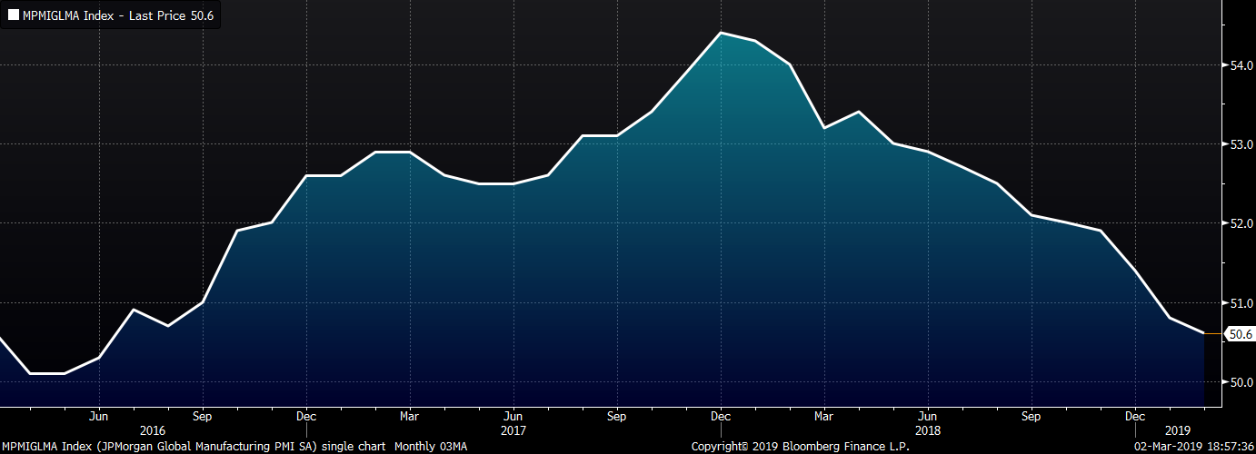1256x454 pixels.
Task: Click the 50.6 last price tag on the axis
Action: [1240, 334]
